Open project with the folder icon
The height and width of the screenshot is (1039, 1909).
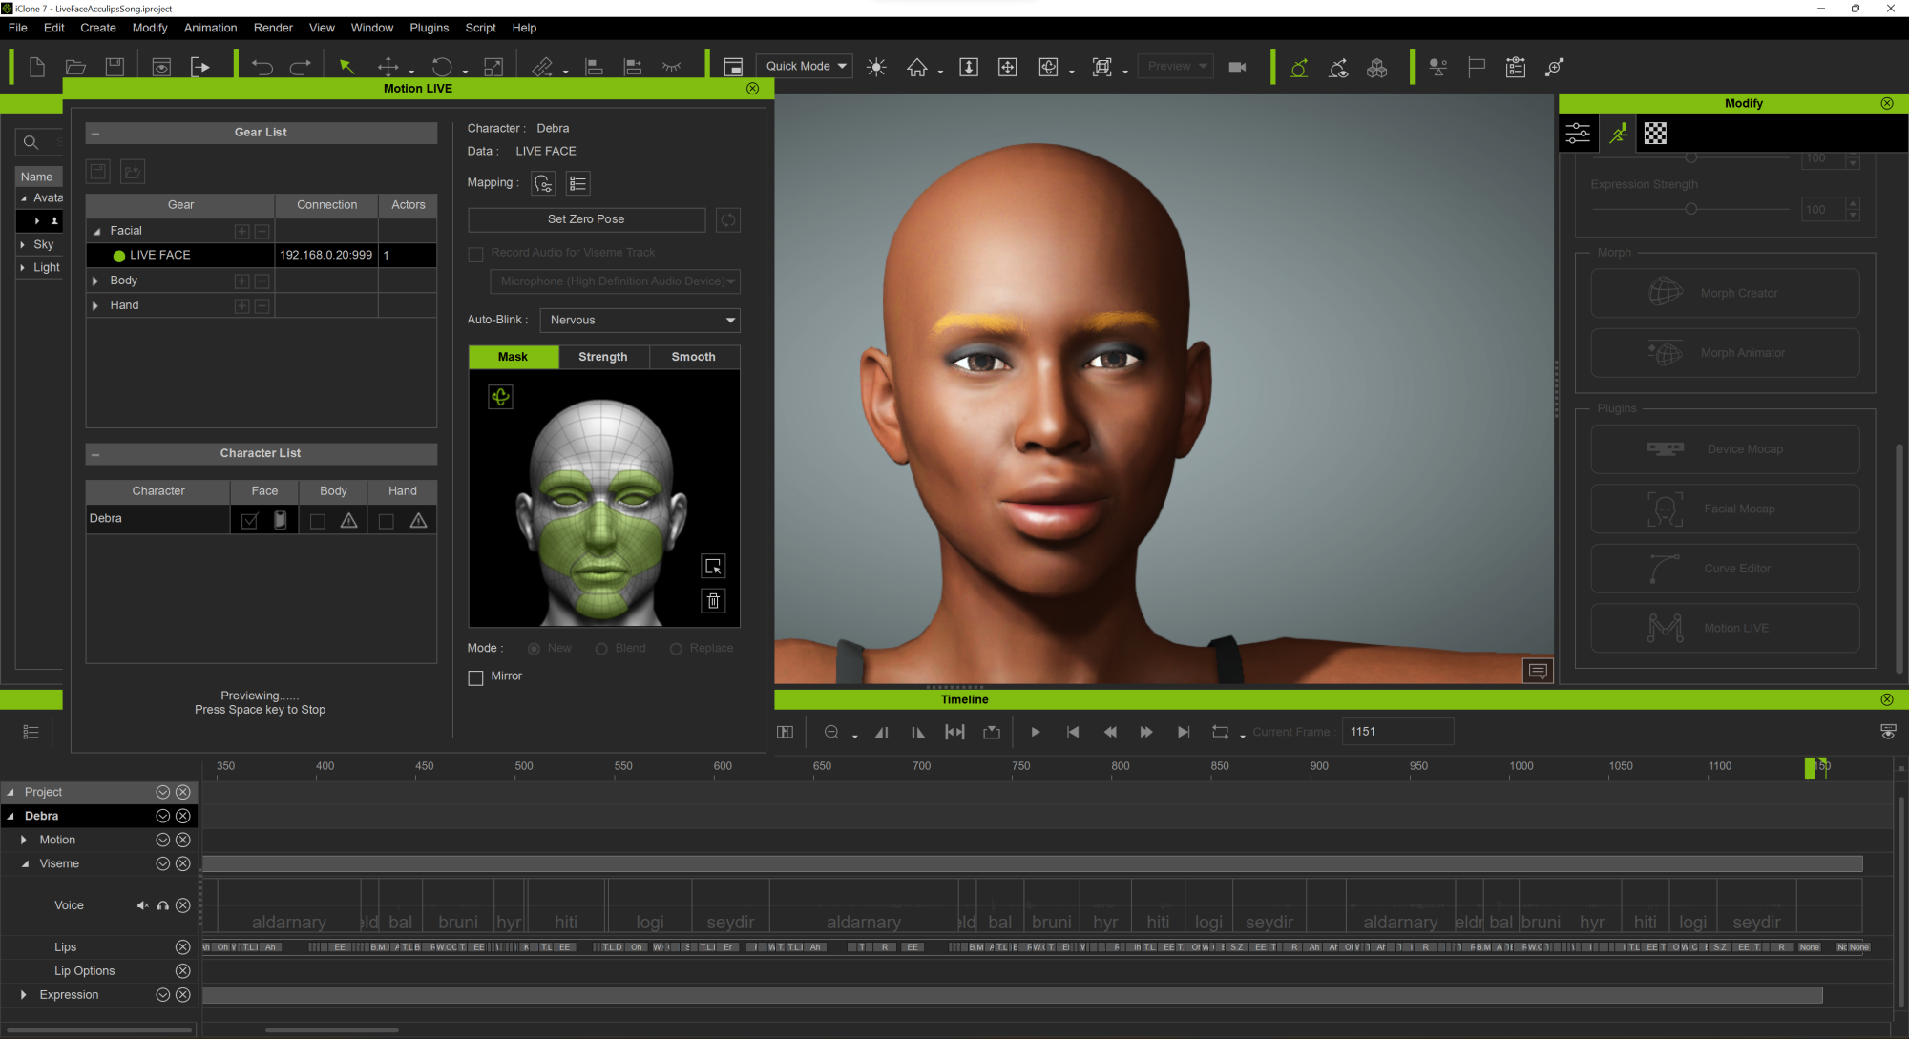point(75,67)
